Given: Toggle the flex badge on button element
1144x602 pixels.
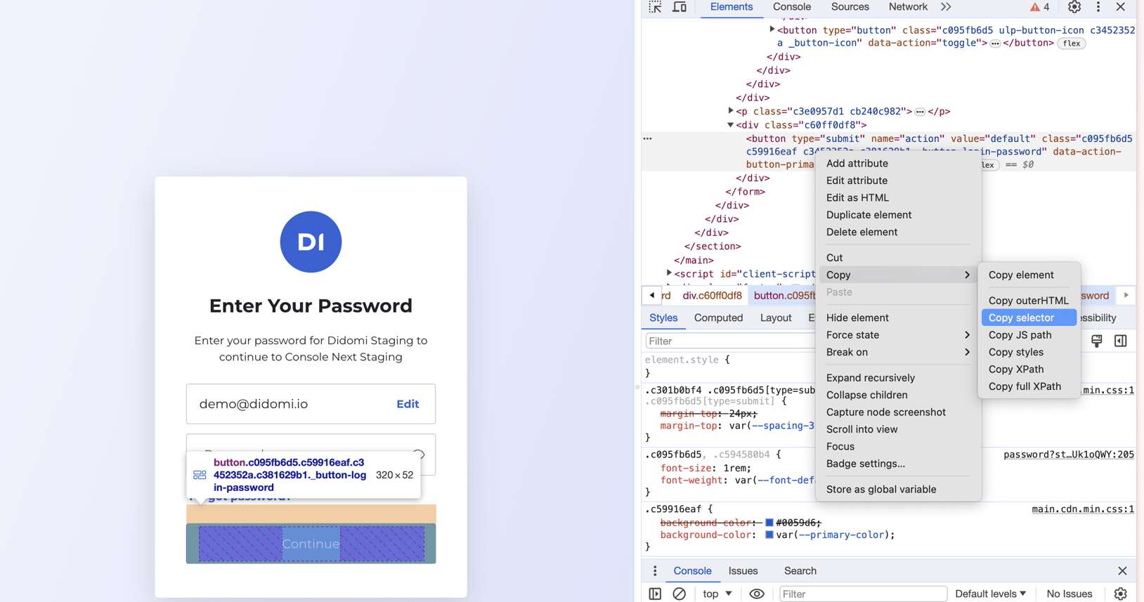Looking at the screenshot, I should tap(1071, 44).
